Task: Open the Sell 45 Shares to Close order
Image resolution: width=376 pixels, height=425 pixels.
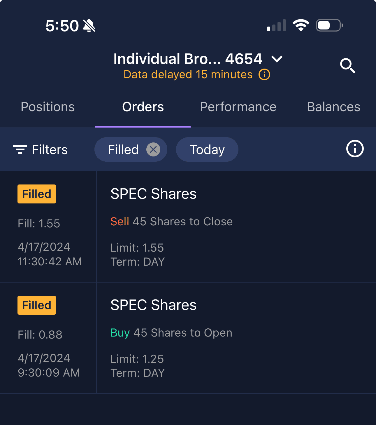Action: coord(171,222)
